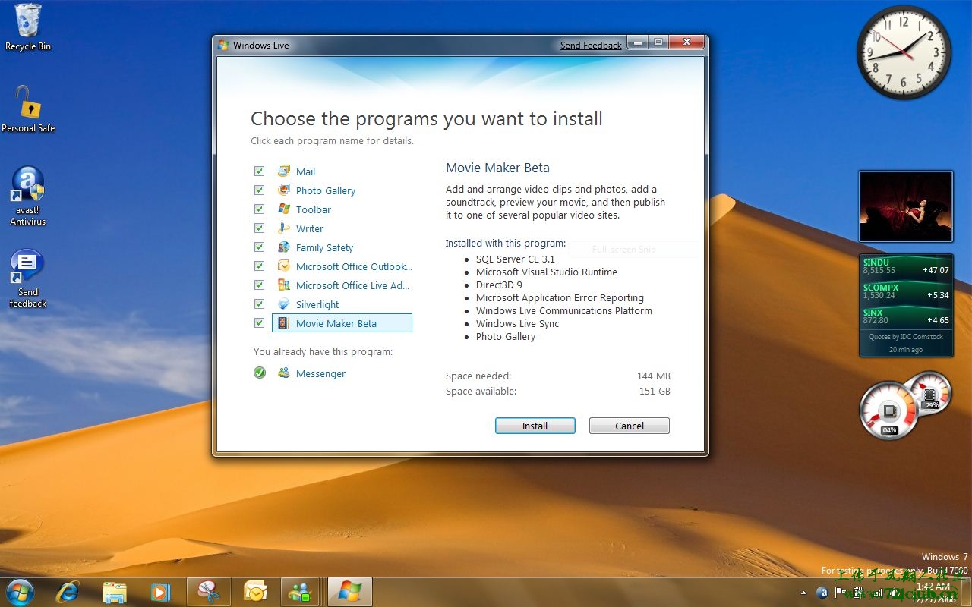The height and width of the screenshot is (607, 972).
Task: Click the $COMPX stock quote row
Action: [906, 291]
